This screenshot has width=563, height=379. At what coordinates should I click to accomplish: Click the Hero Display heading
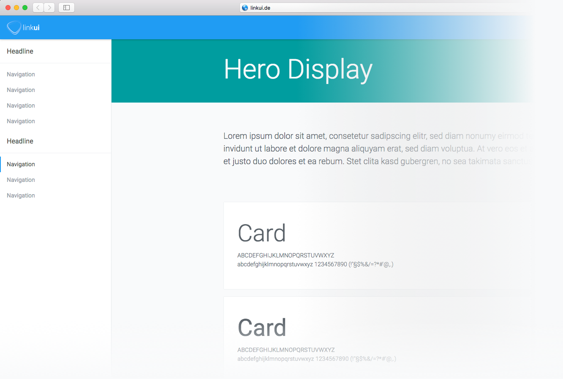298,70
